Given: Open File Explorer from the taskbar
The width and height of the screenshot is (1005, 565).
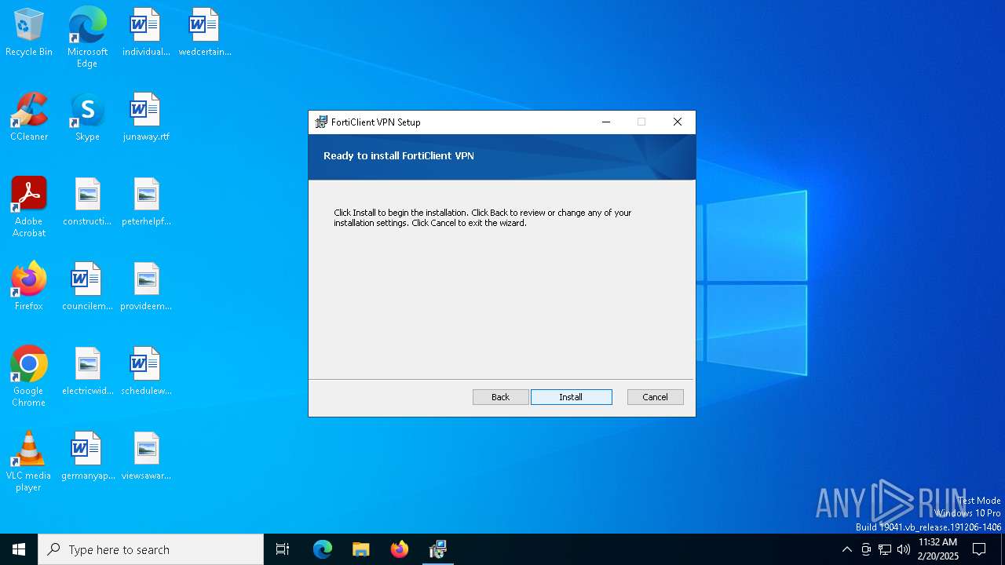Looking at the screenshot, I should [x=360, y=549].
